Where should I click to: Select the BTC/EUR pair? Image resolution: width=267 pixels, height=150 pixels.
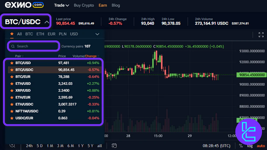[55, 77]
